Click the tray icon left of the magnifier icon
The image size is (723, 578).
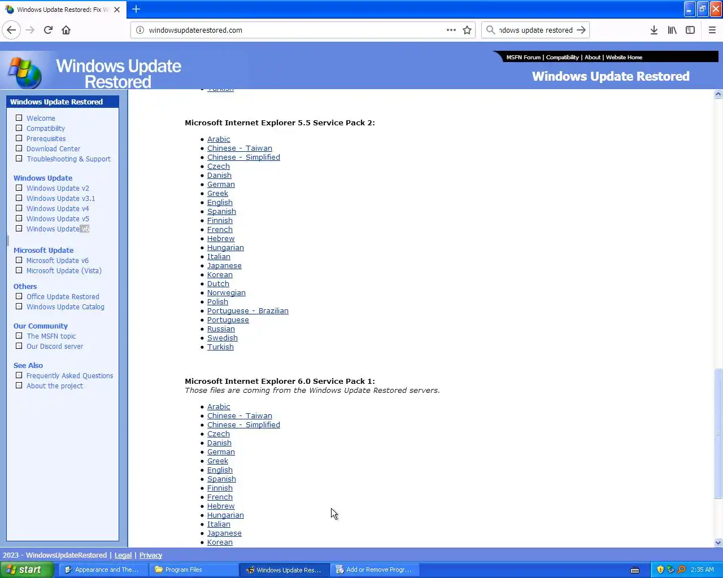670,570
